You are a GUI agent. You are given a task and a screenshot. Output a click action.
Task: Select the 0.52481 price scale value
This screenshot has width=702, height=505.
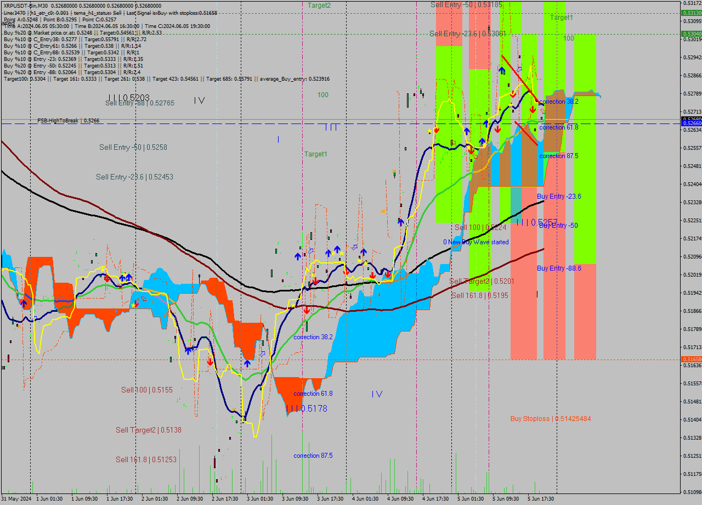693,166
